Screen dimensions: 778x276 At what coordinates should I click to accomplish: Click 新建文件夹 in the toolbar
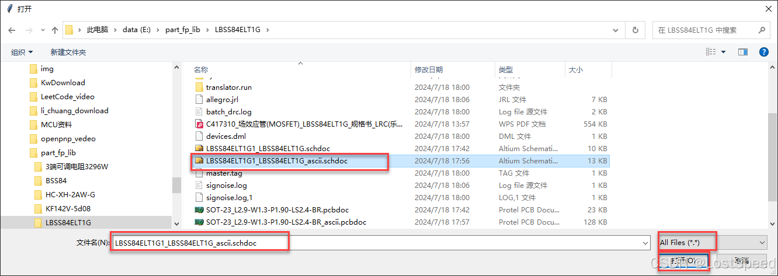coord(68,52)
